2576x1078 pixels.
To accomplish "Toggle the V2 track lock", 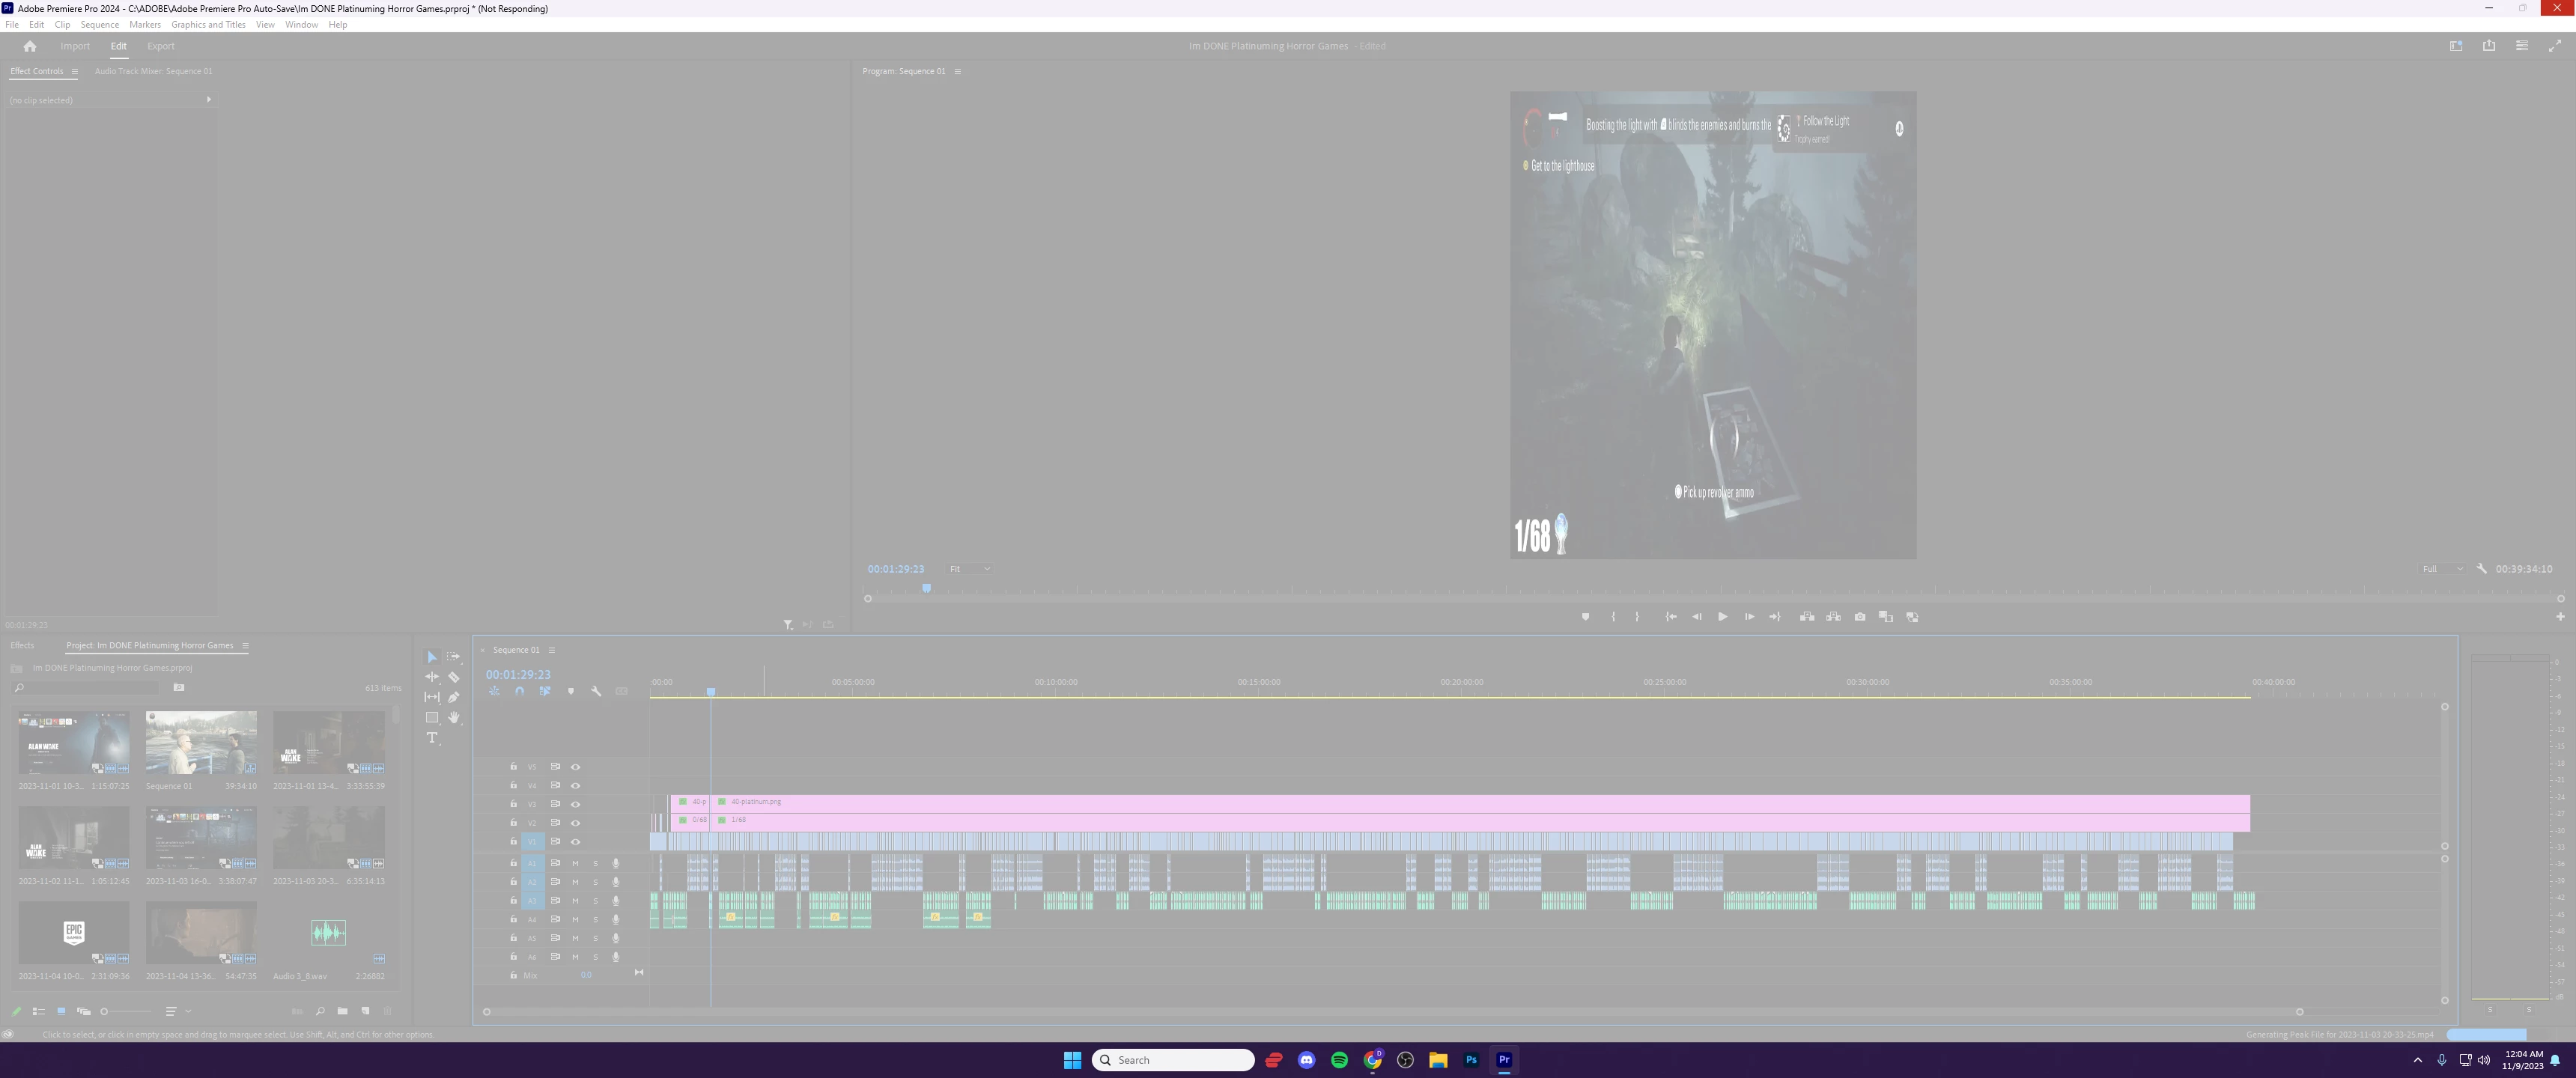I will coord(513,823).
